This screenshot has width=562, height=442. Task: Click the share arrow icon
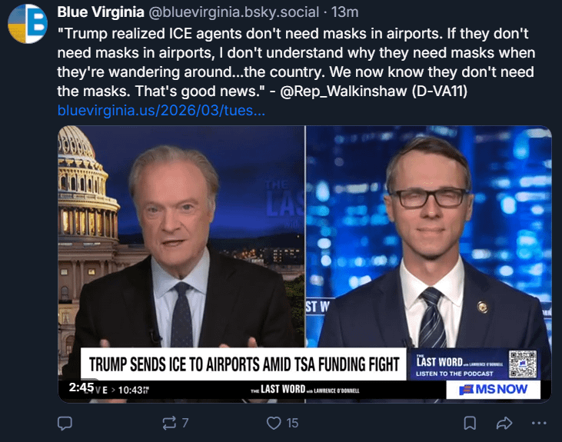pyautogui.click(x=504, y=423)
